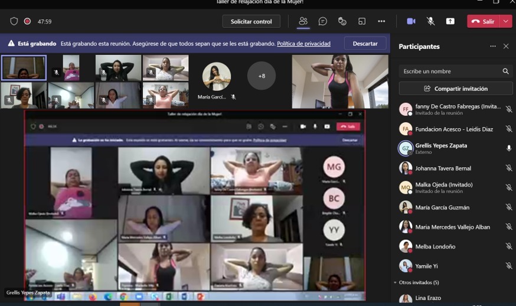Open the more actions ellipsis in toolbar
This screenshot has height=306, width=516.
click(381, 21)
